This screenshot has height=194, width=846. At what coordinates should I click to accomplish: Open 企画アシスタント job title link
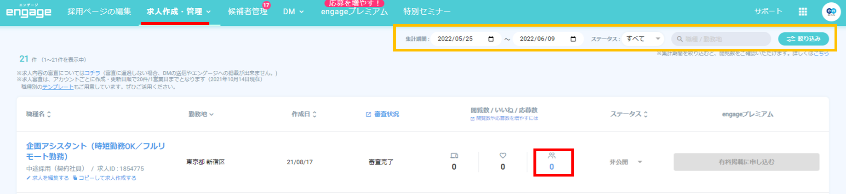point(96,151)
